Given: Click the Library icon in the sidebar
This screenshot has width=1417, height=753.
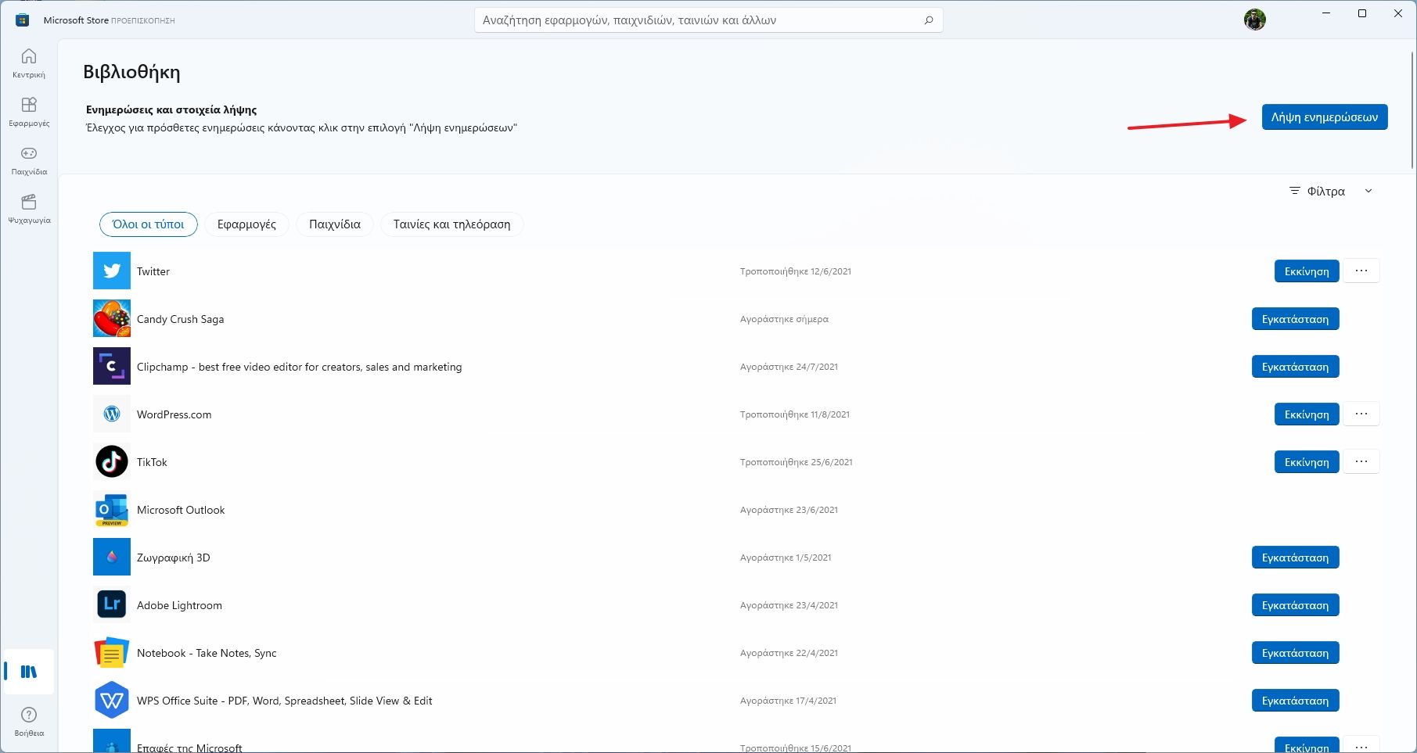Looking at the screenshot, I should coord(29,672).
